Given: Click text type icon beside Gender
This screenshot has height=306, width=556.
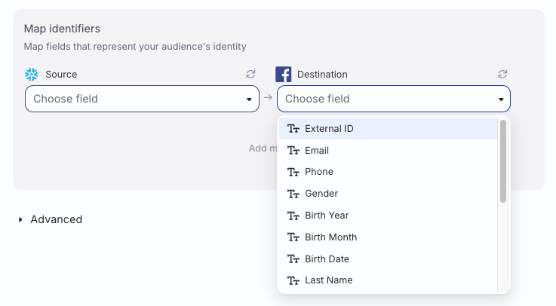Looking at the screenshot, I should tap(293, 194).
